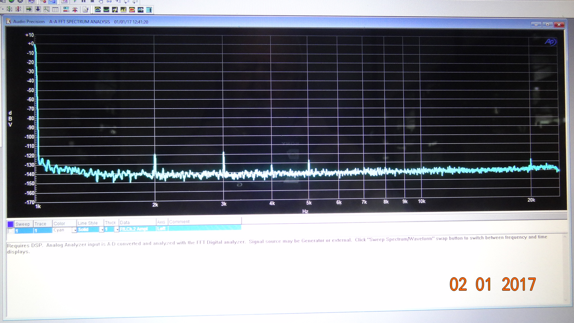Click the A-A FFT SPECTRUM ANALYSIS title text
The height and width of the screenshot is (323, 574).
(80, 22)
